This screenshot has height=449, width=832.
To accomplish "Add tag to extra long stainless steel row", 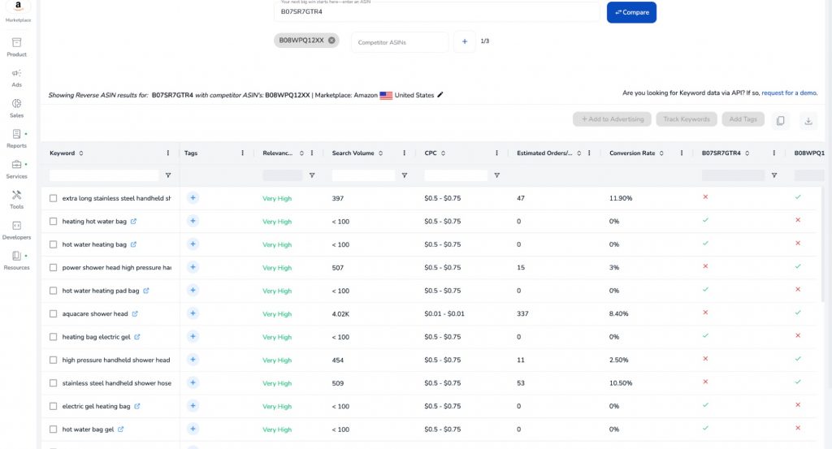I will pos(193,198).
